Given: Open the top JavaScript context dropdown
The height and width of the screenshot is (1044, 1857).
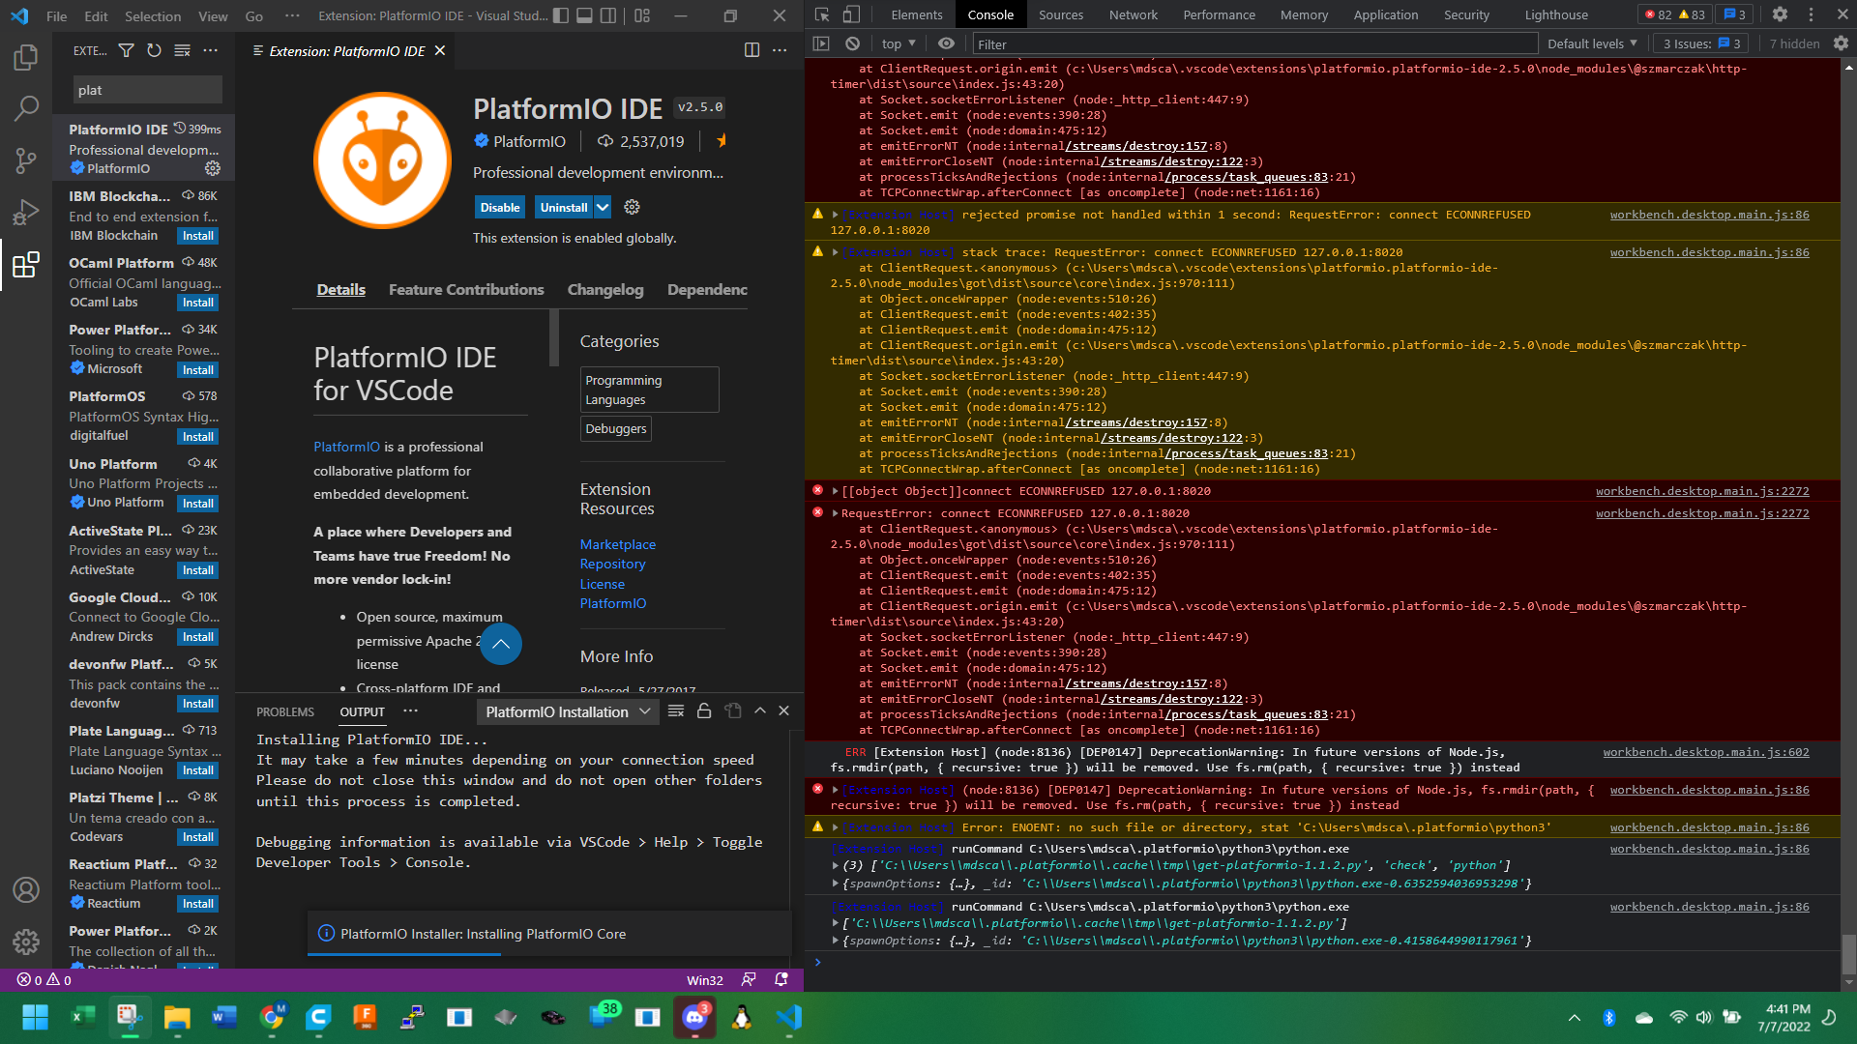Looking at the screenshot, I should tap(899, 43).
